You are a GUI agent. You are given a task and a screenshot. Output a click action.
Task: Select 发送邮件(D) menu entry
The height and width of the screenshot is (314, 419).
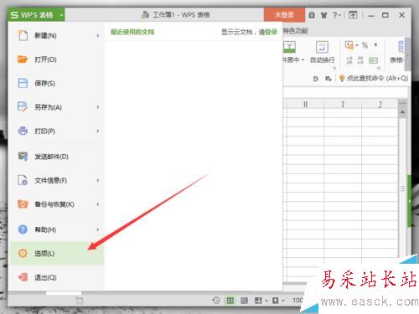tap(57, 157)
